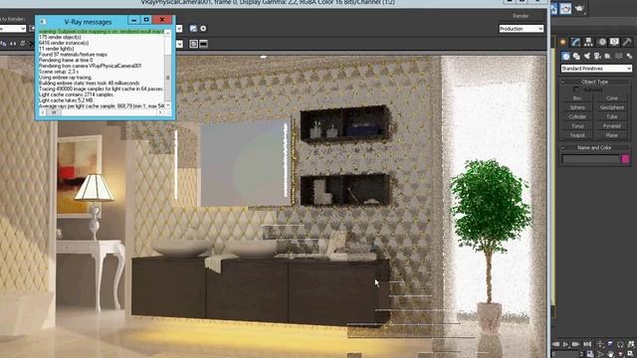The width and height of the screenshot is (637, 358).
Task: Open the Hierarchy tab in command panel
Action: point(588,42)
